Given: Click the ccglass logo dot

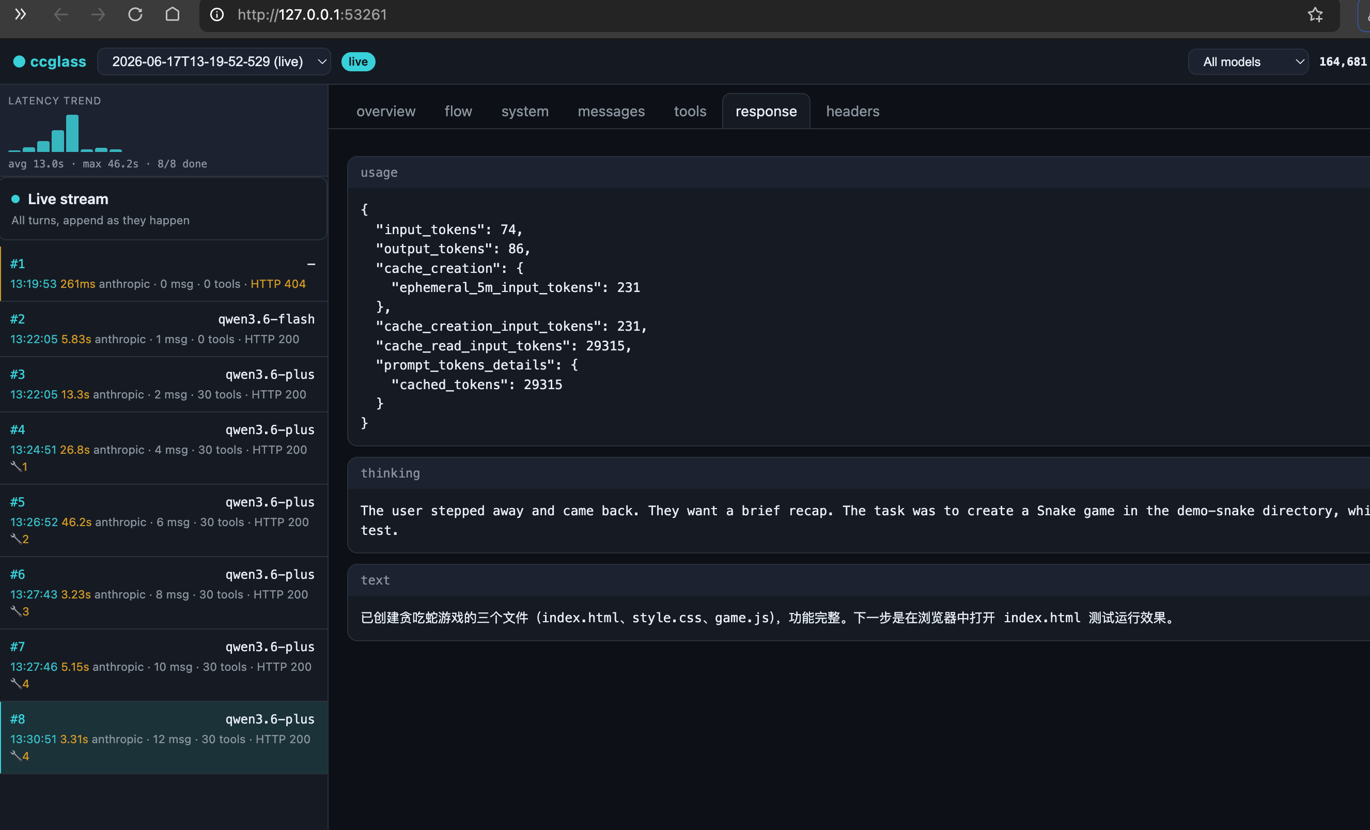Looking at the screenshot, I should 19,61.
